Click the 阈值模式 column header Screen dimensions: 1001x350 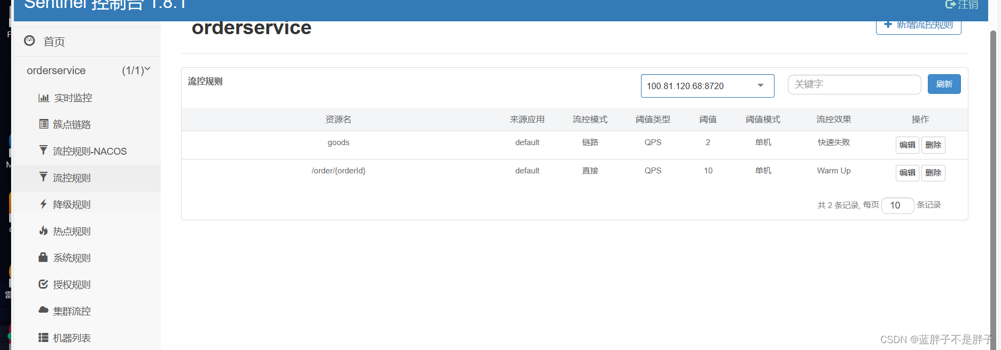(763, 120)
